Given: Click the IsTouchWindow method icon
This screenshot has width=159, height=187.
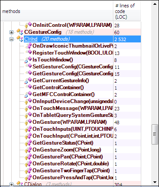Looking at the screenshot, I should click(x=28, y=60).
